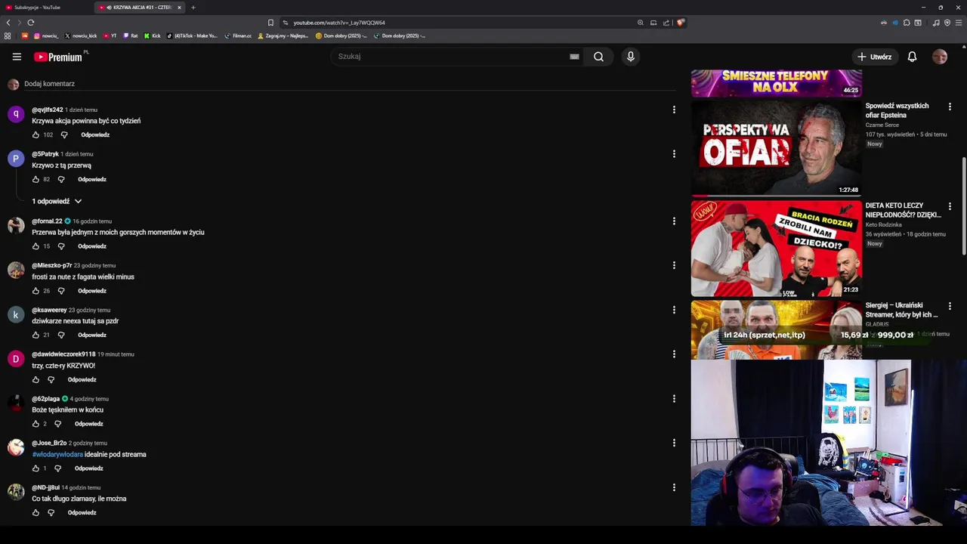Open the zoom magnifier in address bar
Image resolution: width=967 pixels, height=544 pixels.
(x=641, y=23)
